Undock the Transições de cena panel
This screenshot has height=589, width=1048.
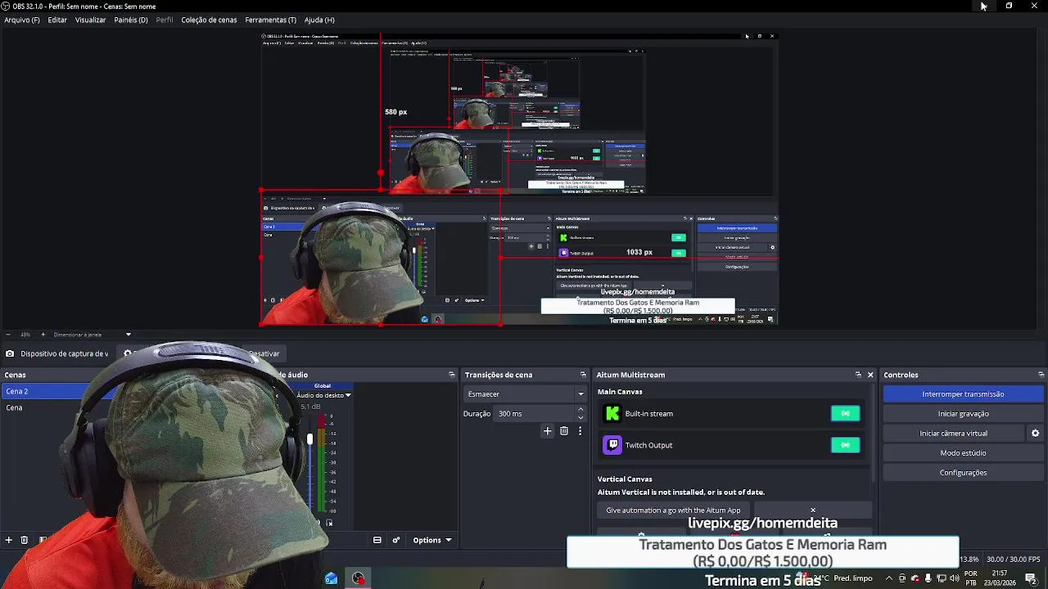point(583,375)
